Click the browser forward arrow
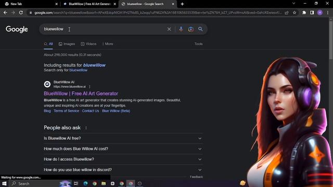Viewport: 333px width, 187px height. pos(13,12)
